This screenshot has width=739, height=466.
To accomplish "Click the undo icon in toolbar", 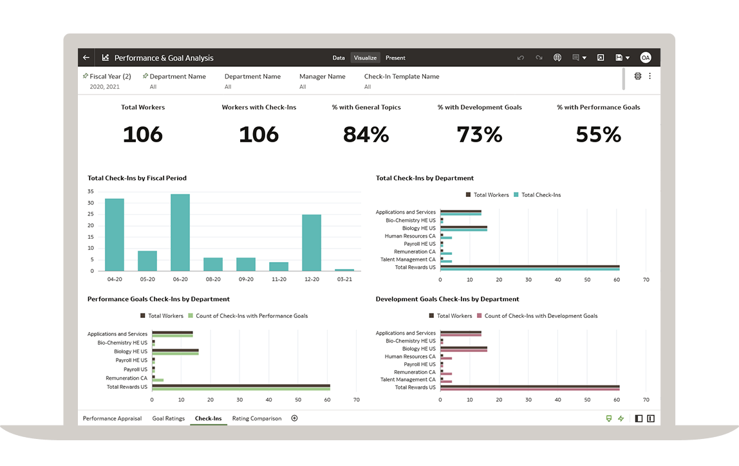I will [521, 58].
